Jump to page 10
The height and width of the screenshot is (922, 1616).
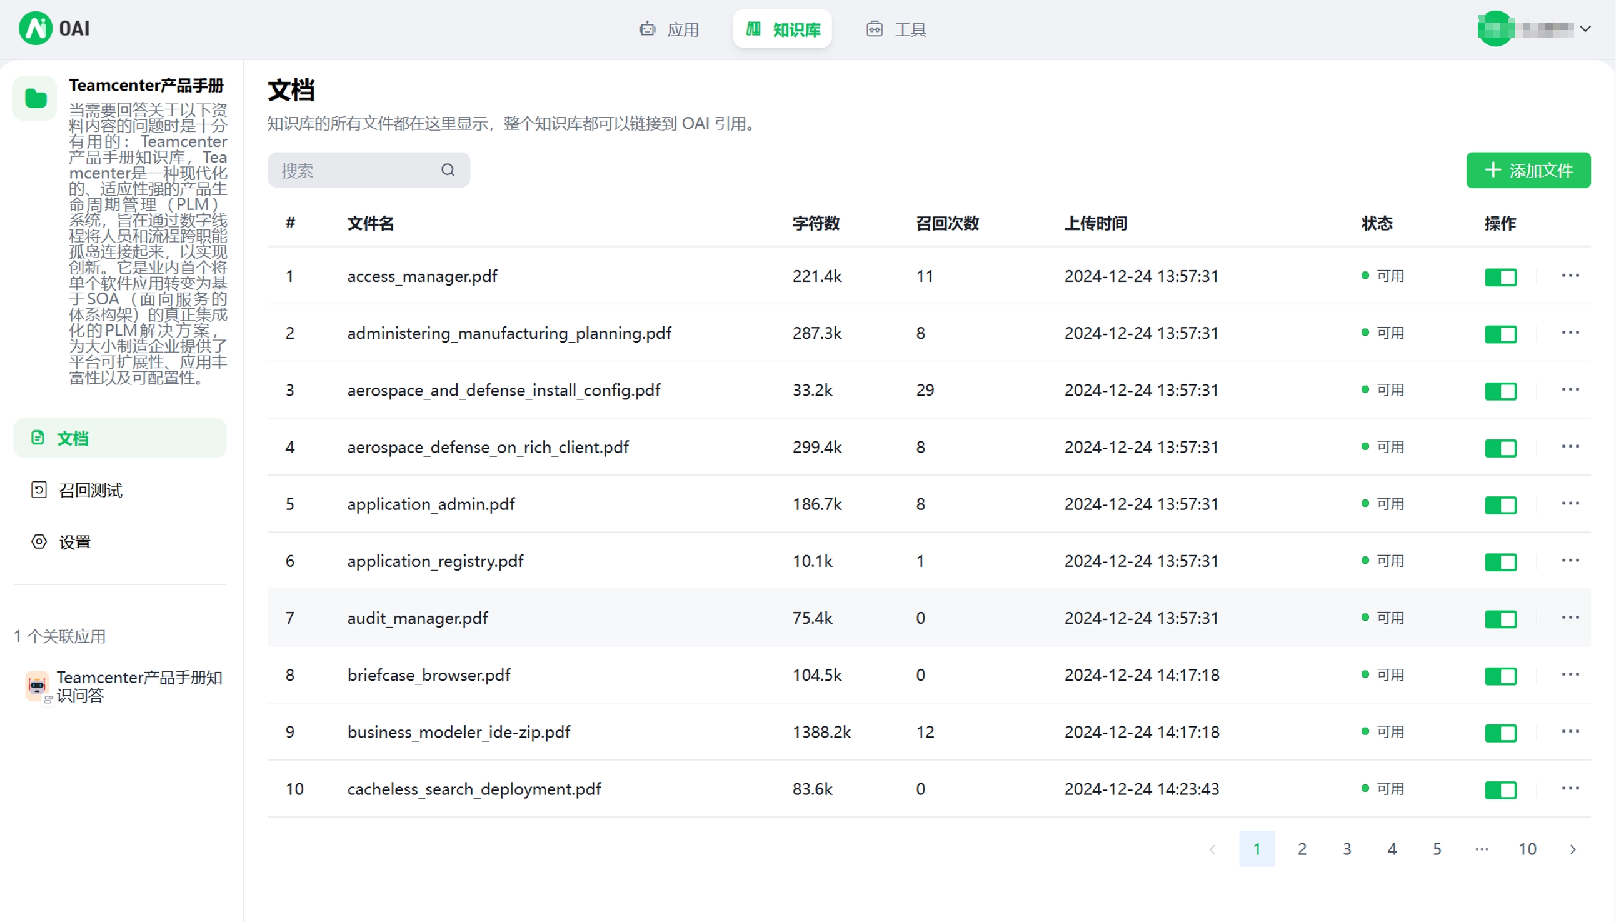[x=1527, y=849]
